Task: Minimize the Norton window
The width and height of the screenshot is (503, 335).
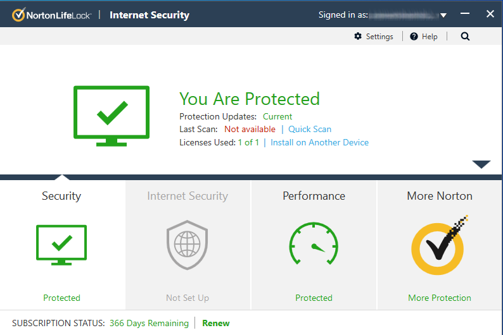Action: [x=466, y=14]
